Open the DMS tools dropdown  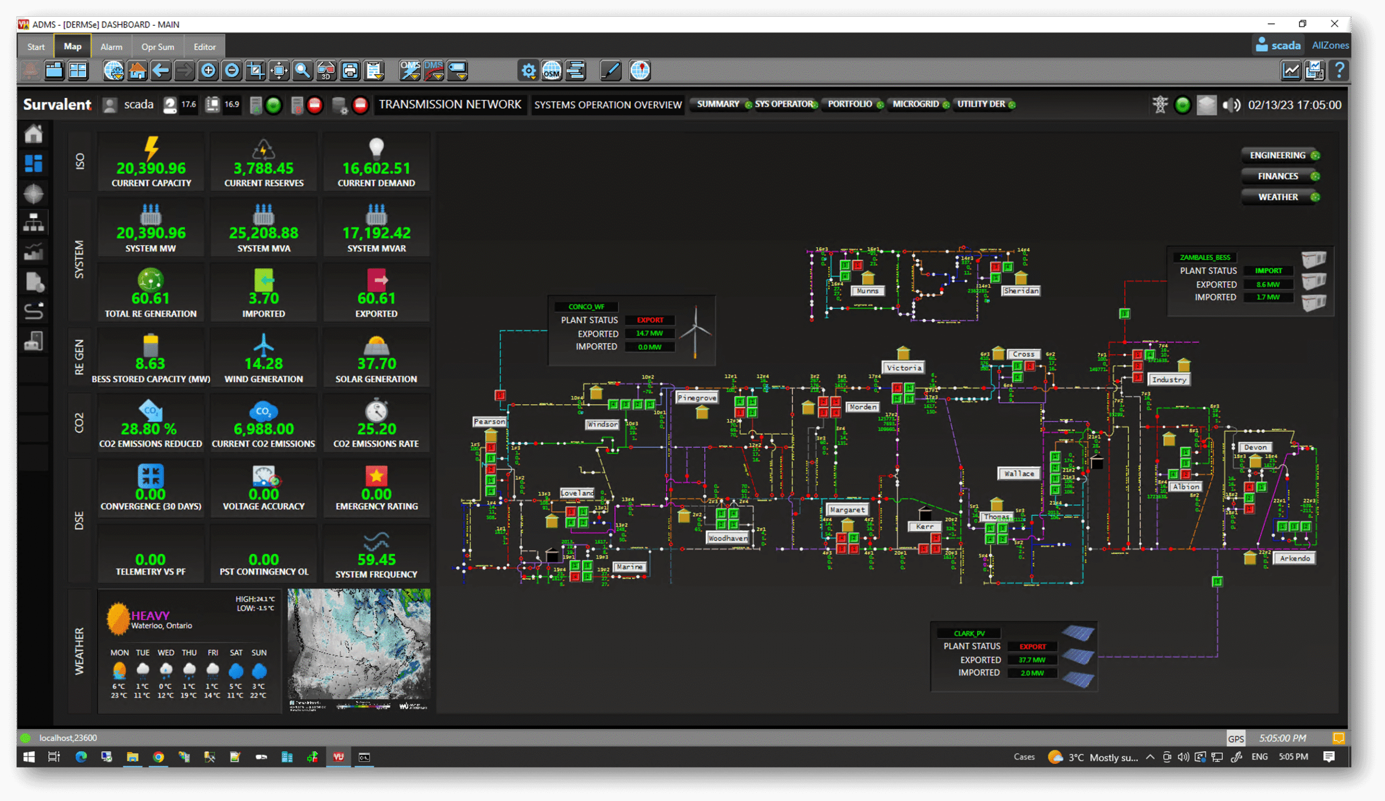click(434, 70)
